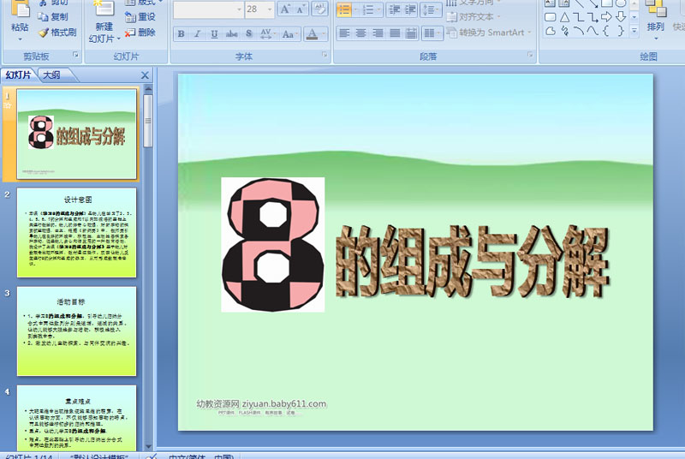Click the New Slide (新建幻灯片) icon
The height and width of the screenshot is (459, 685).
pos(104,9)
